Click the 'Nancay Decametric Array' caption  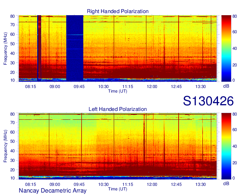point(52,190)
